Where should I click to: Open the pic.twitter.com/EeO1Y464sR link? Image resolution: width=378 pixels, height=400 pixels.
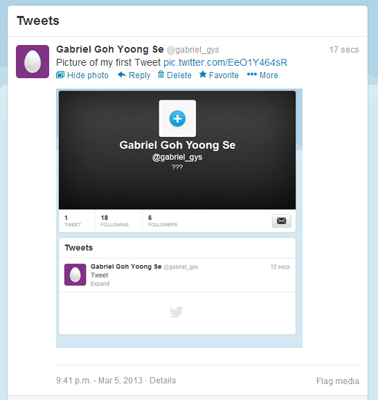pos(226,62)
